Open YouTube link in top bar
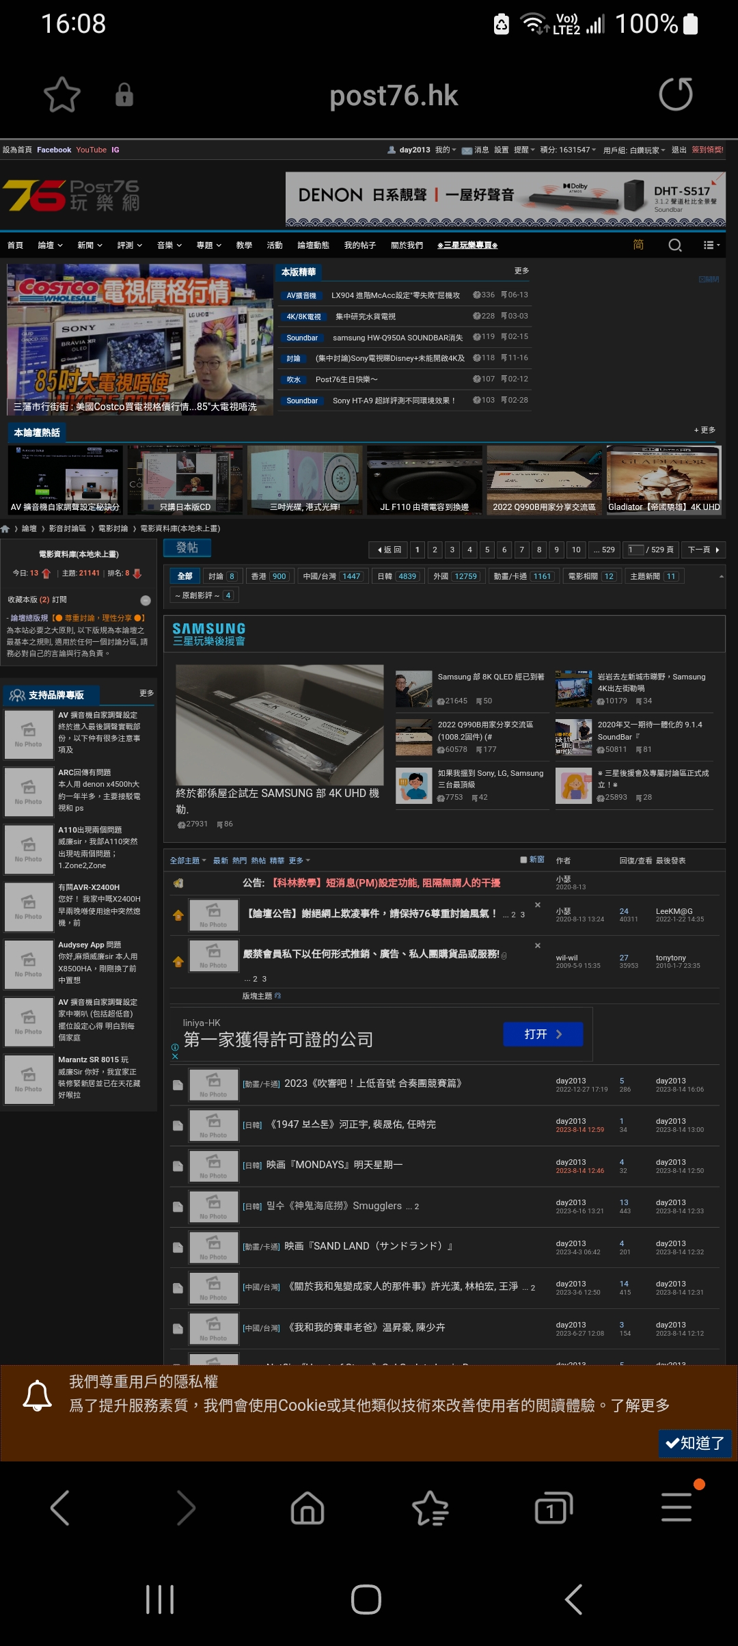The image size is (738, 1646). [92, 150]
